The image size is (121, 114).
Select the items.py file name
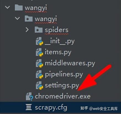[x=58, y=52]
